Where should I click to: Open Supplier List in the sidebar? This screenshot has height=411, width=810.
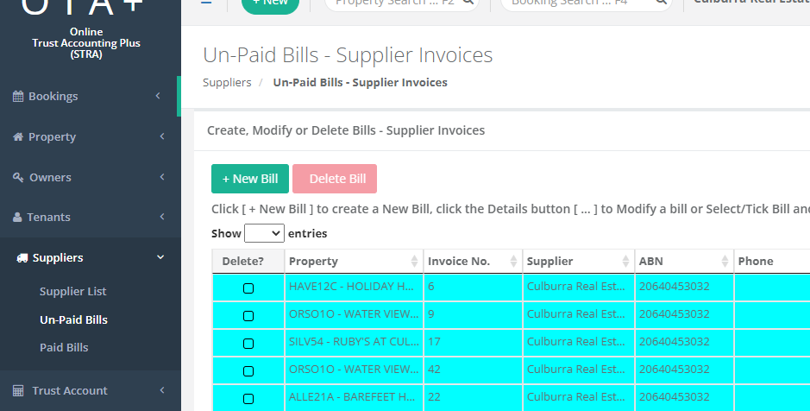click(72, 292)
